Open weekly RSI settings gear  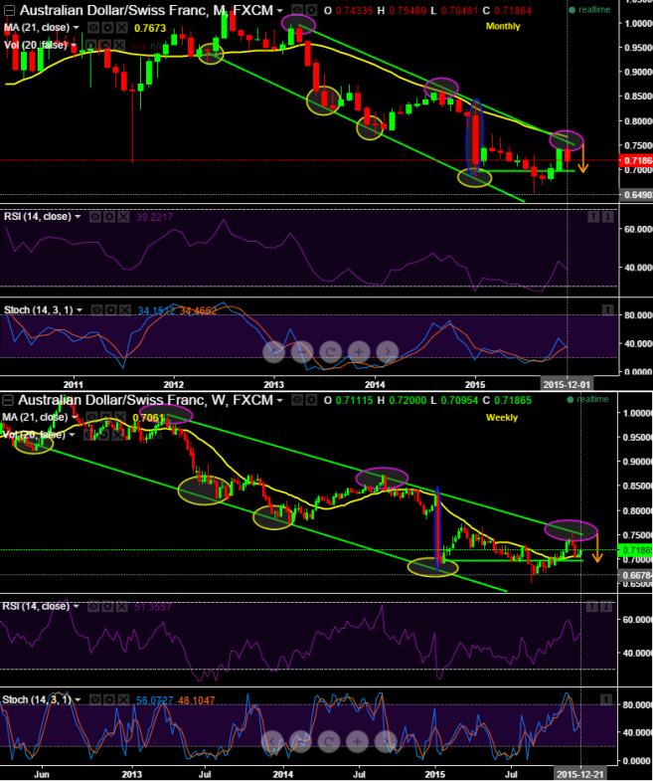coord(107,606)
